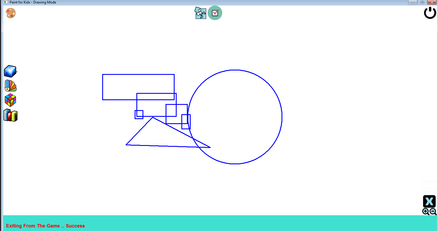Click the zoom in magnifier
Image resolution: width=438 pixels, height=231 pixels.
pos(426,212)
